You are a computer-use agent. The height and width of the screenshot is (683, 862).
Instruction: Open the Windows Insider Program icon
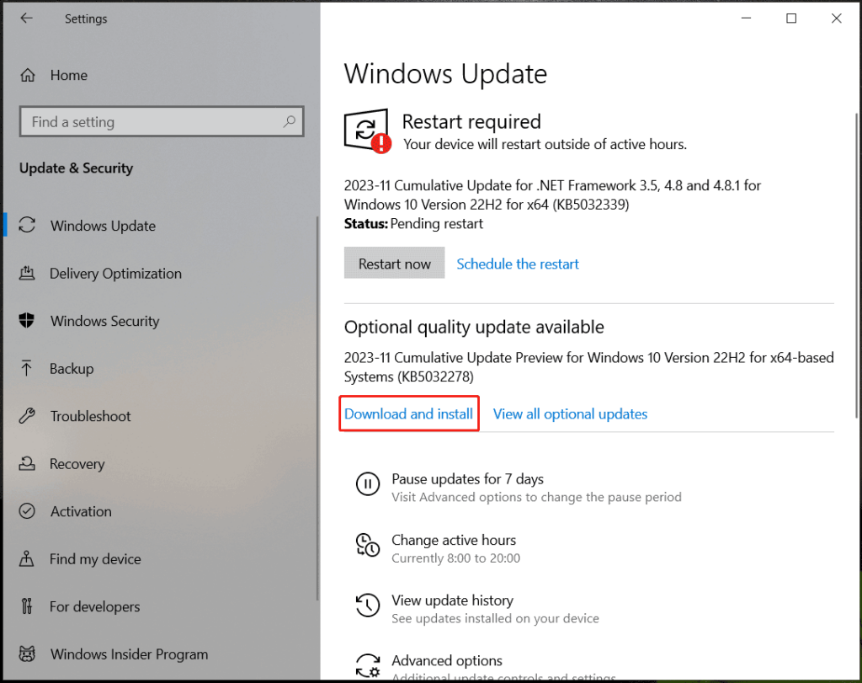25,654
